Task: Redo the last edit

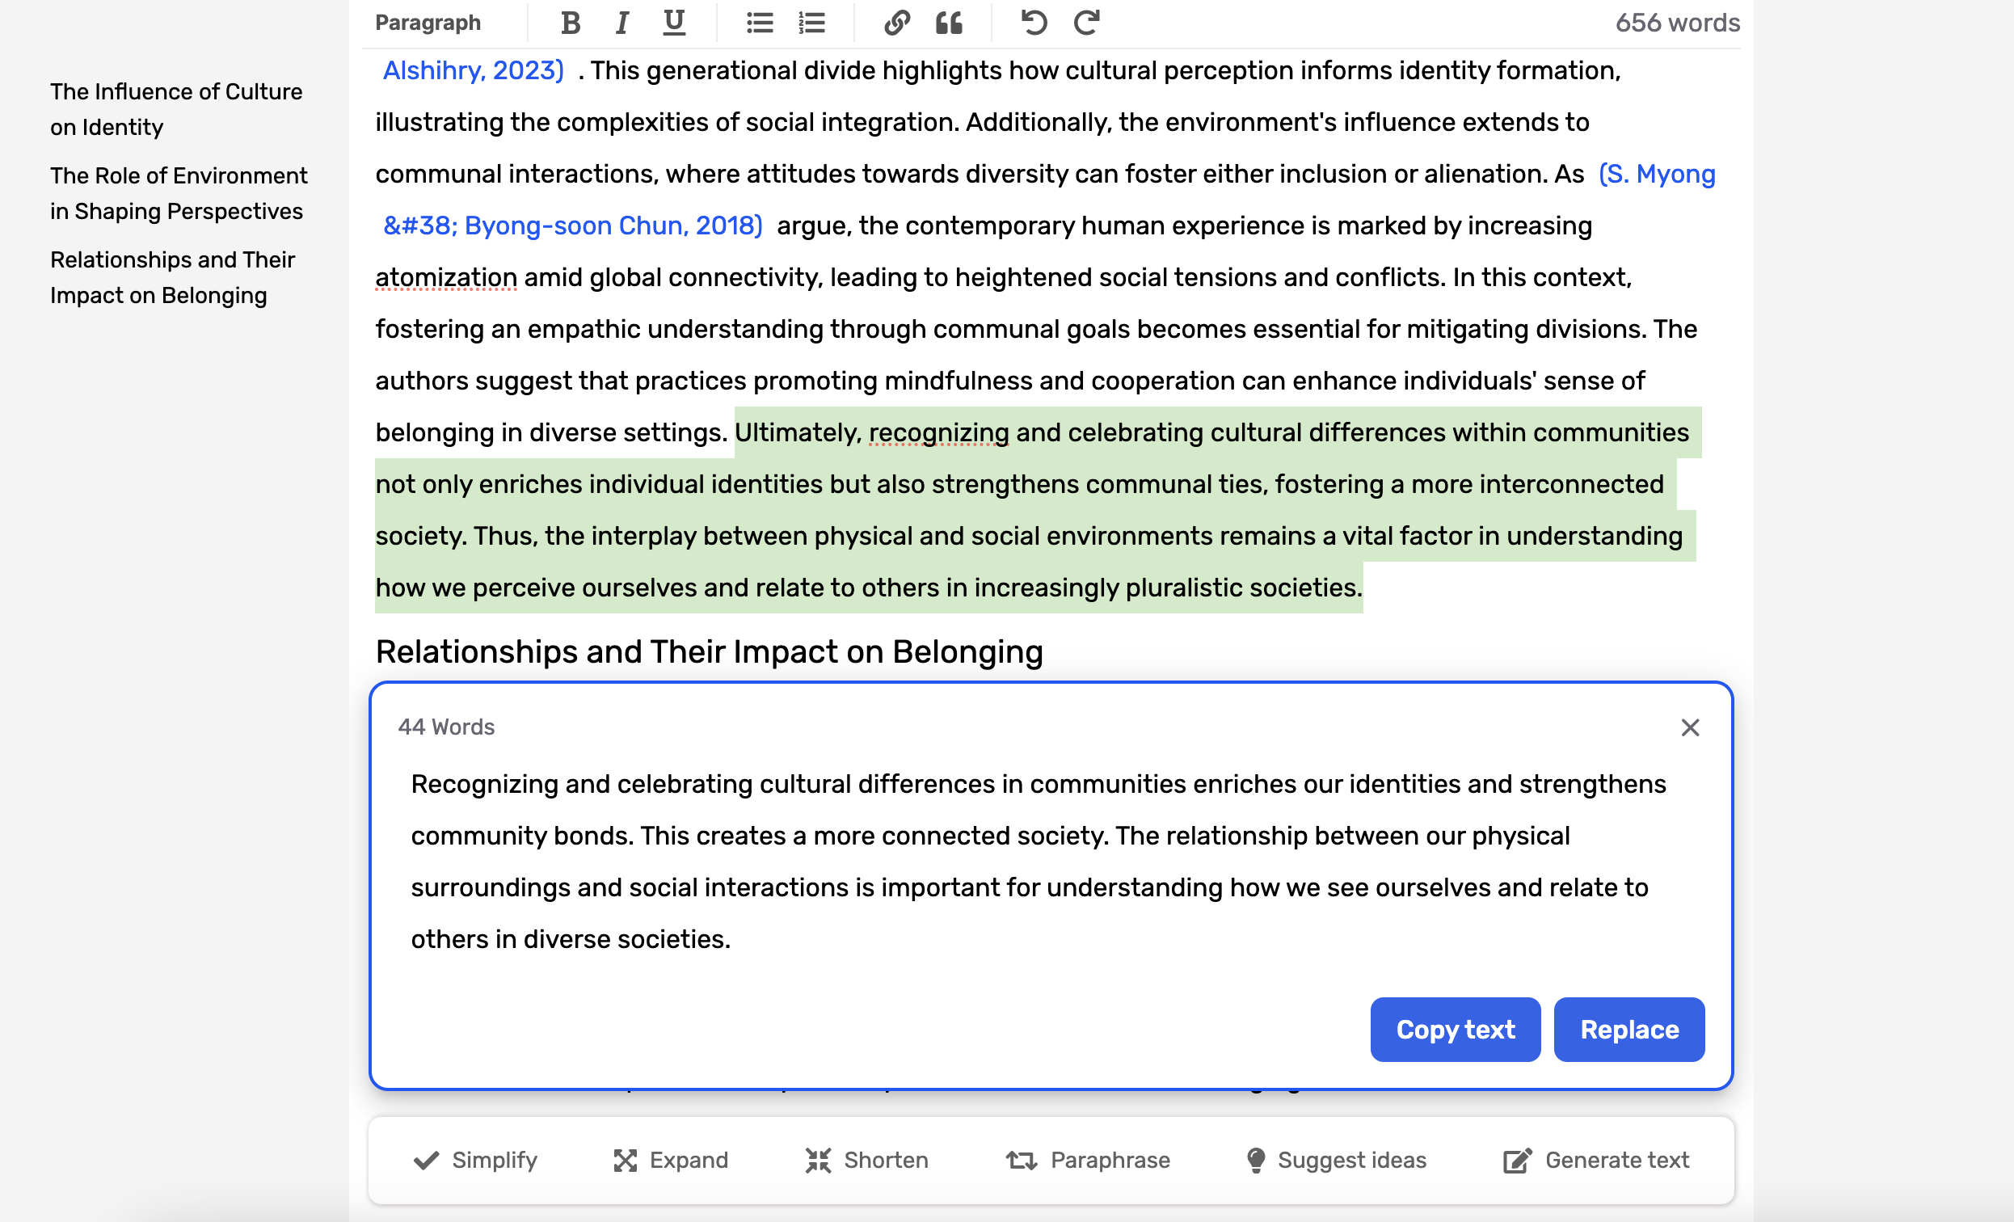Action: coord(1086,23)
